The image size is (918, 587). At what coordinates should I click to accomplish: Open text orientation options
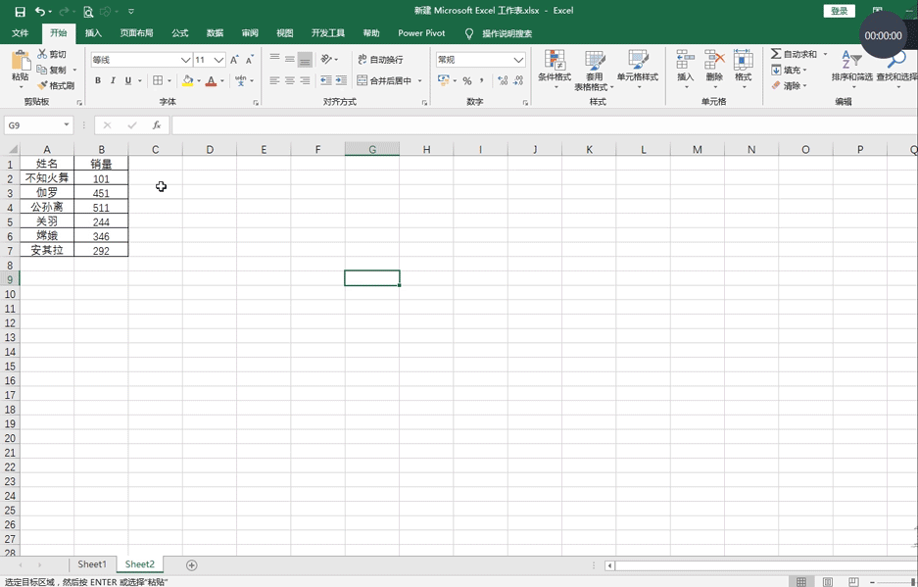click(x=329, y=59)
